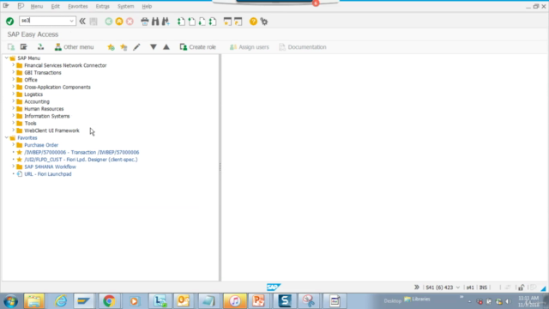Open PowerPoint from the taskbar
Image resolution: width=549 pixels, height=309 pixels.
click(259, 301)
